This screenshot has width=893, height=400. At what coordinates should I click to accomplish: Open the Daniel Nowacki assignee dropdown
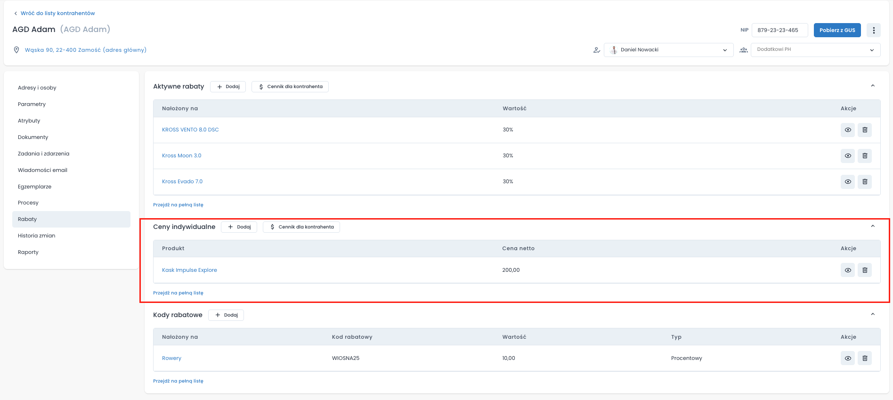click(668, 50)
